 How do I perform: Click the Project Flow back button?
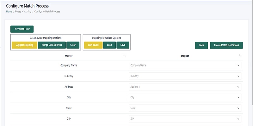[22, 29]
